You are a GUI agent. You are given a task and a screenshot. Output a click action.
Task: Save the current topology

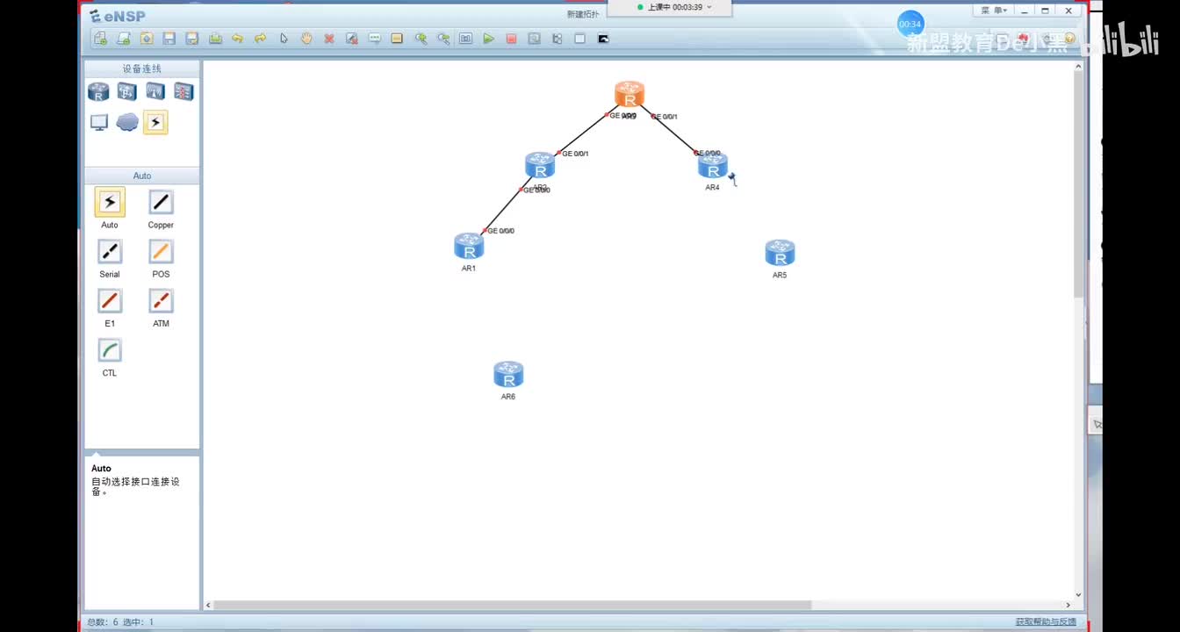pos(169,39)
